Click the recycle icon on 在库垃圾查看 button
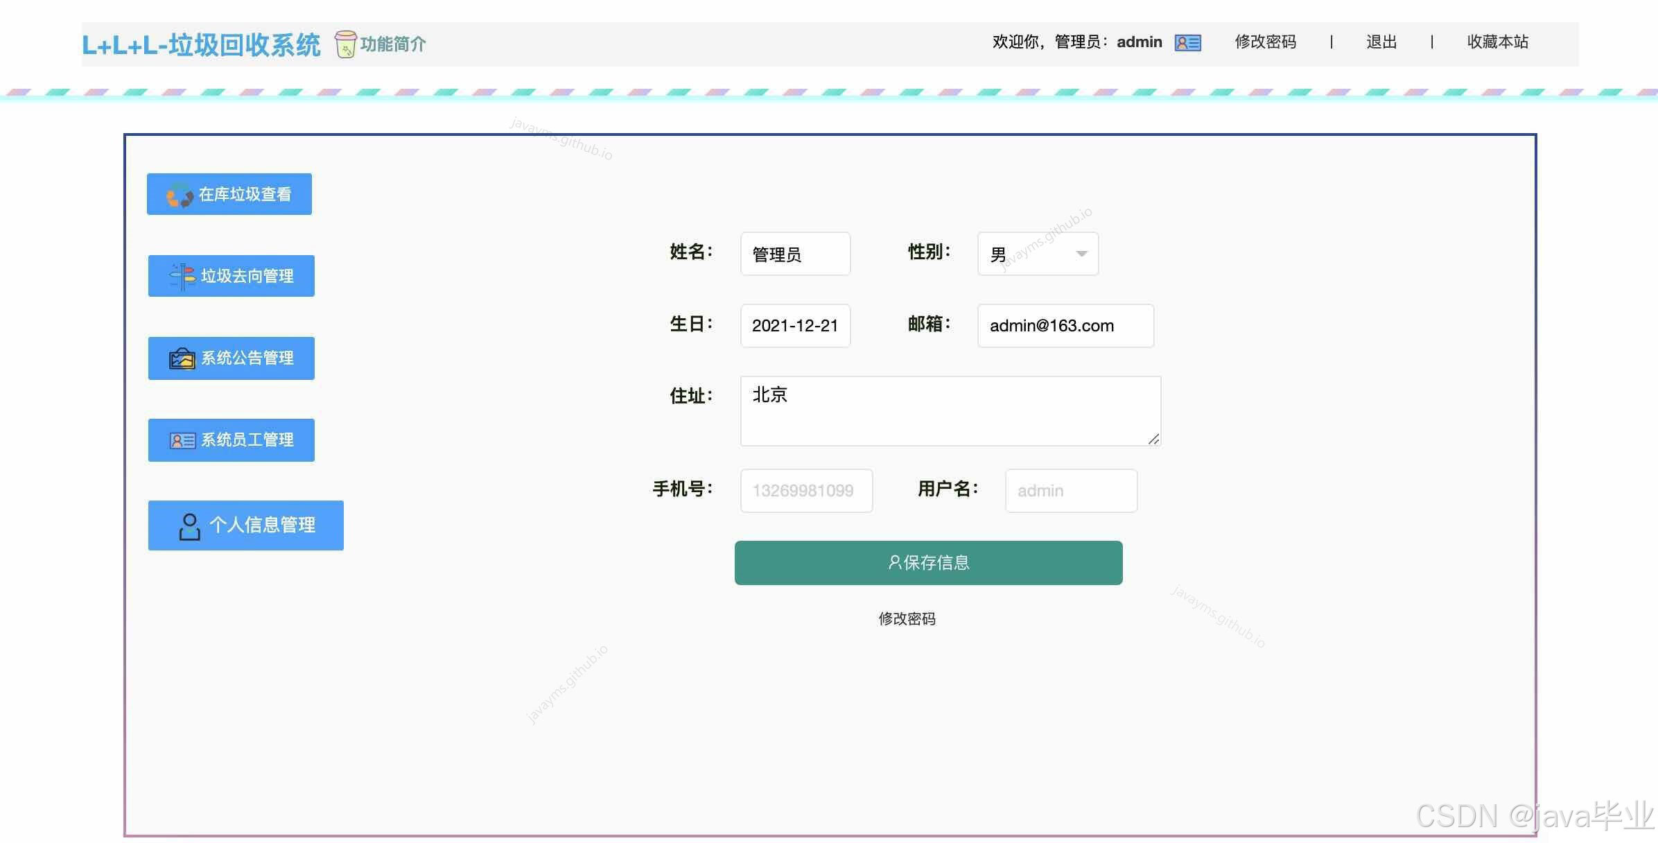The image size is (1658, 843). pos(180,195)
